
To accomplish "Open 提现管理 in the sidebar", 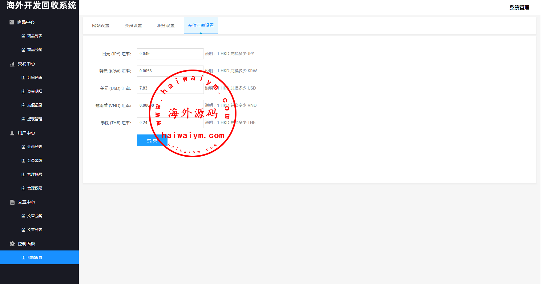I will point(35,119).
